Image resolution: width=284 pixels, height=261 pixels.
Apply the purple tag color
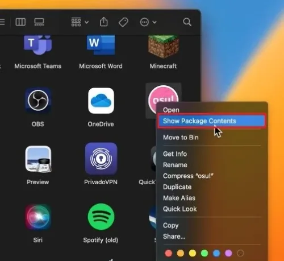[228, 253]
